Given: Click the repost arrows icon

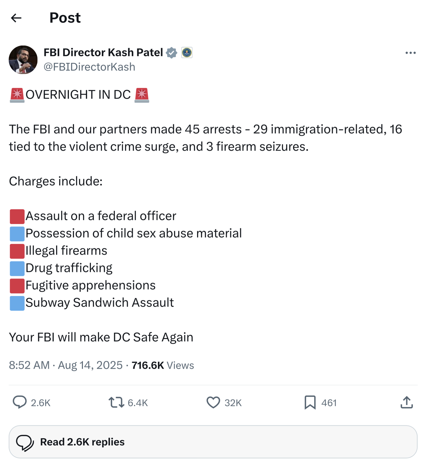Looking at the screenshot, I should click(116, 402).
